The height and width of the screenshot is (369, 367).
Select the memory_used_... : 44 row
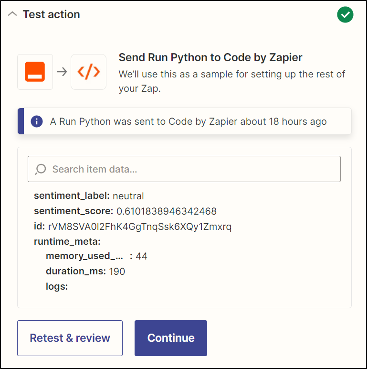[96, 256]
